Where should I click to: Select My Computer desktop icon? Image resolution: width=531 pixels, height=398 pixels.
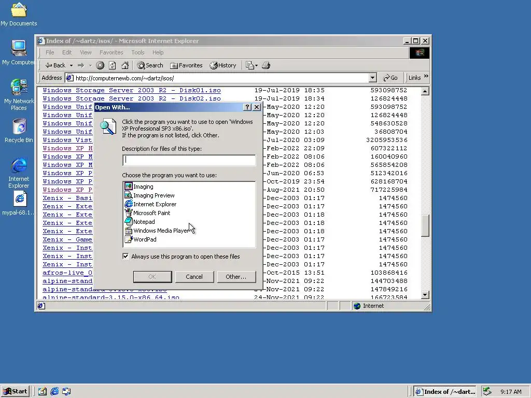[x=19, y=52]
